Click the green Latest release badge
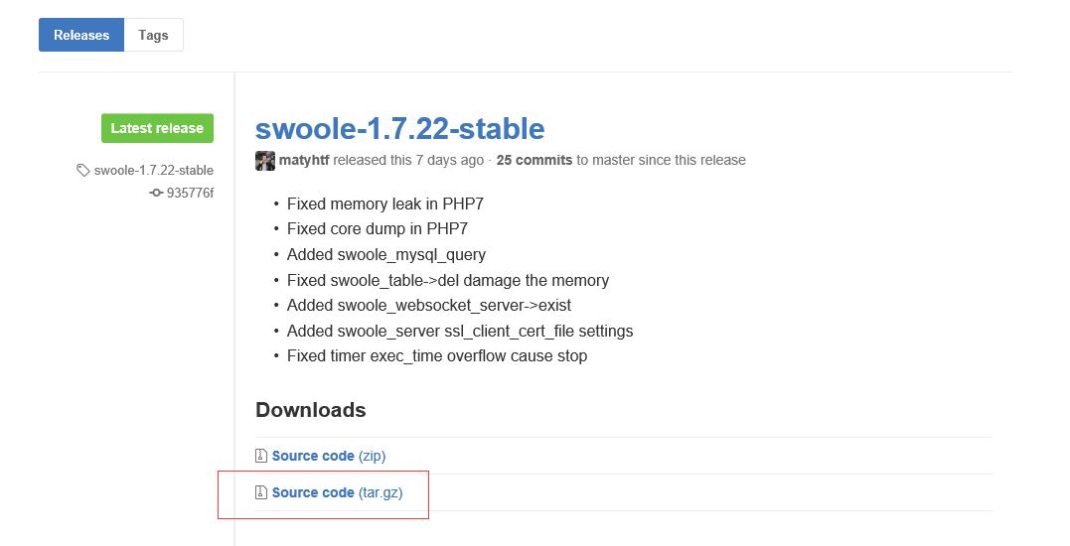Image resolution: width=1070 pixels, height=546 pixels. (x=157, y=128)
